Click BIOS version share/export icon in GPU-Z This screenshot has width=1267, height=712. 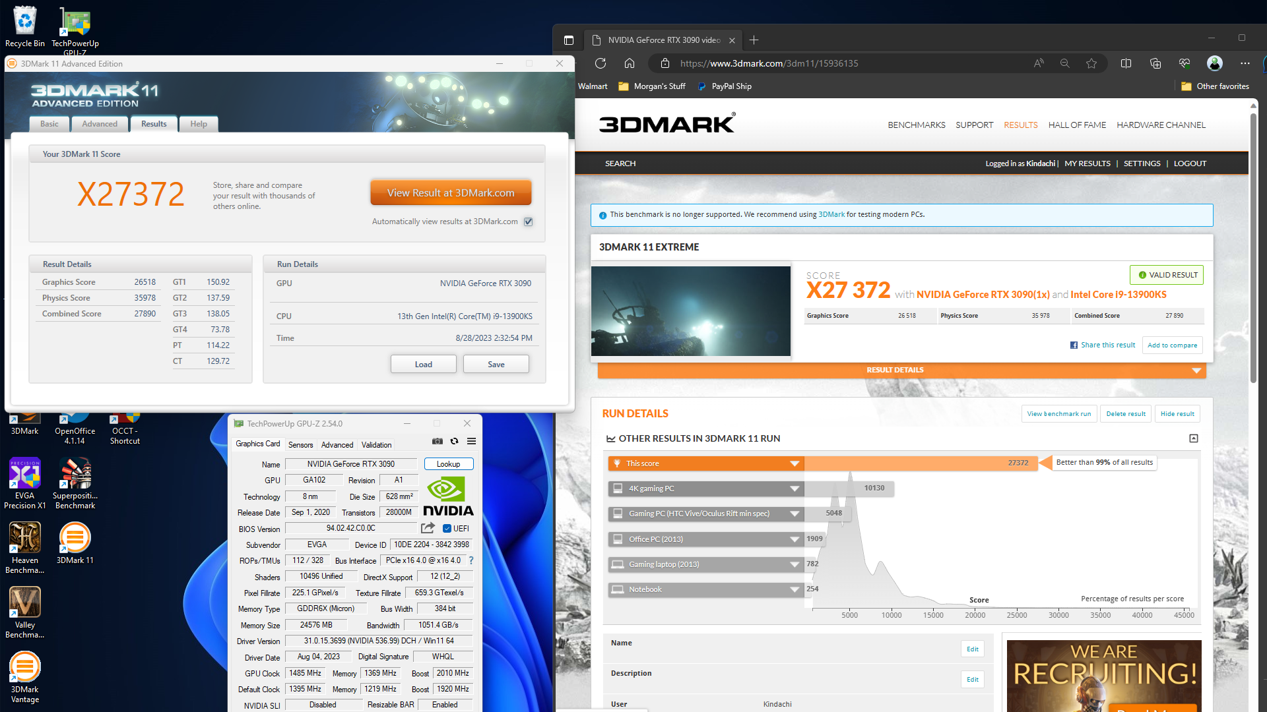(428, 528)
